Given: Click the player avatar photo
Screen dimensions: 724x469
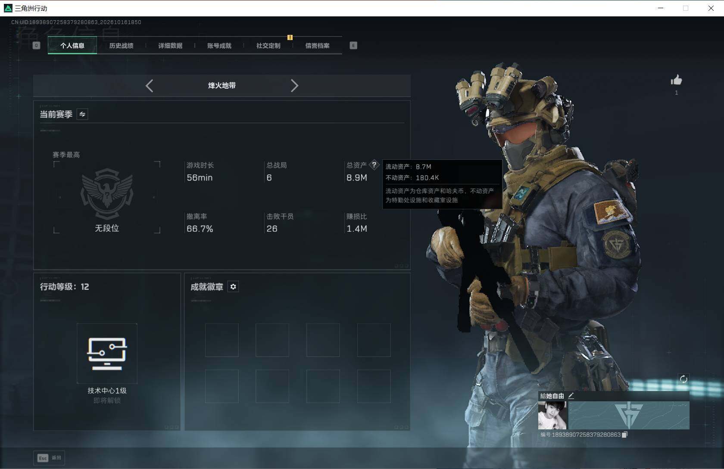Looking at the screenshot, I should pos(552,415).
